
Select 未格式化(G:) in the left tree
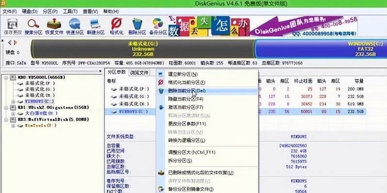pyautogui.click(x=40, y=89)
